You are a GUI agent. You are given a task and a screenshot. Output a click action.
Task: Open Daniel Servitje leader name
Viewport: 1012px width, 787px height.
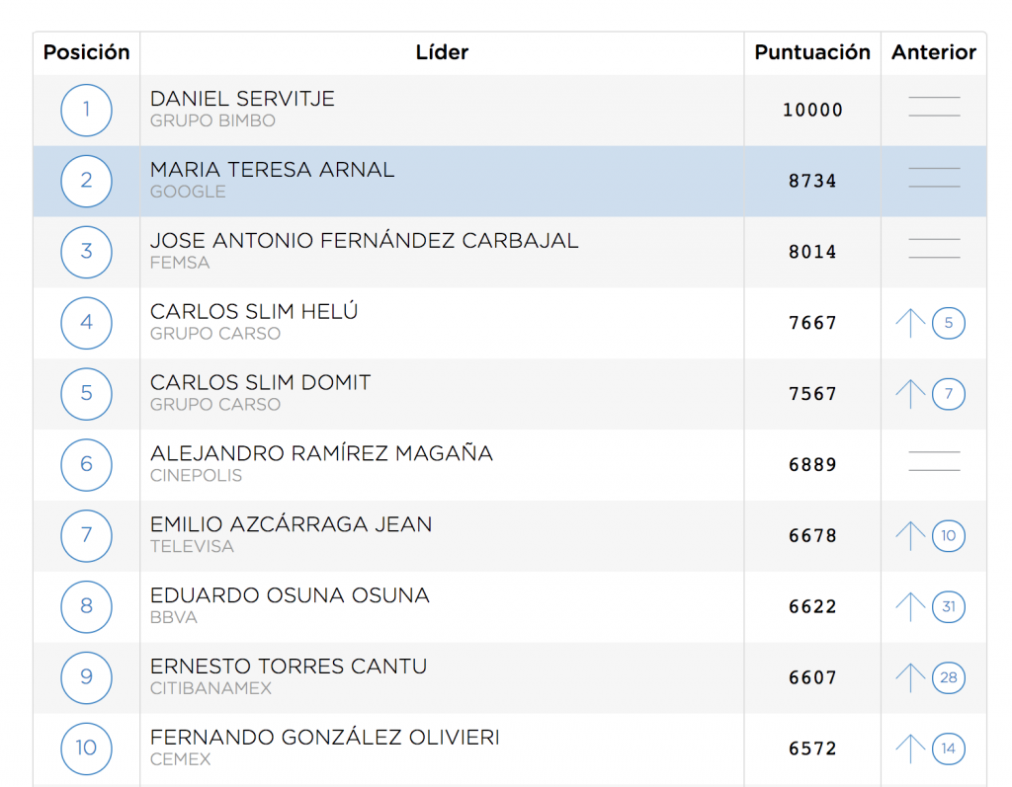(x=242, y=99)
